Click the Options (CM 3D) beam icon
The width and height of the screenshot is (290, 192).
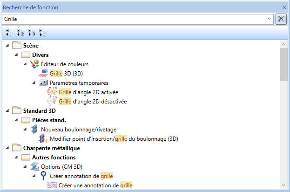(x=34, y=166)
